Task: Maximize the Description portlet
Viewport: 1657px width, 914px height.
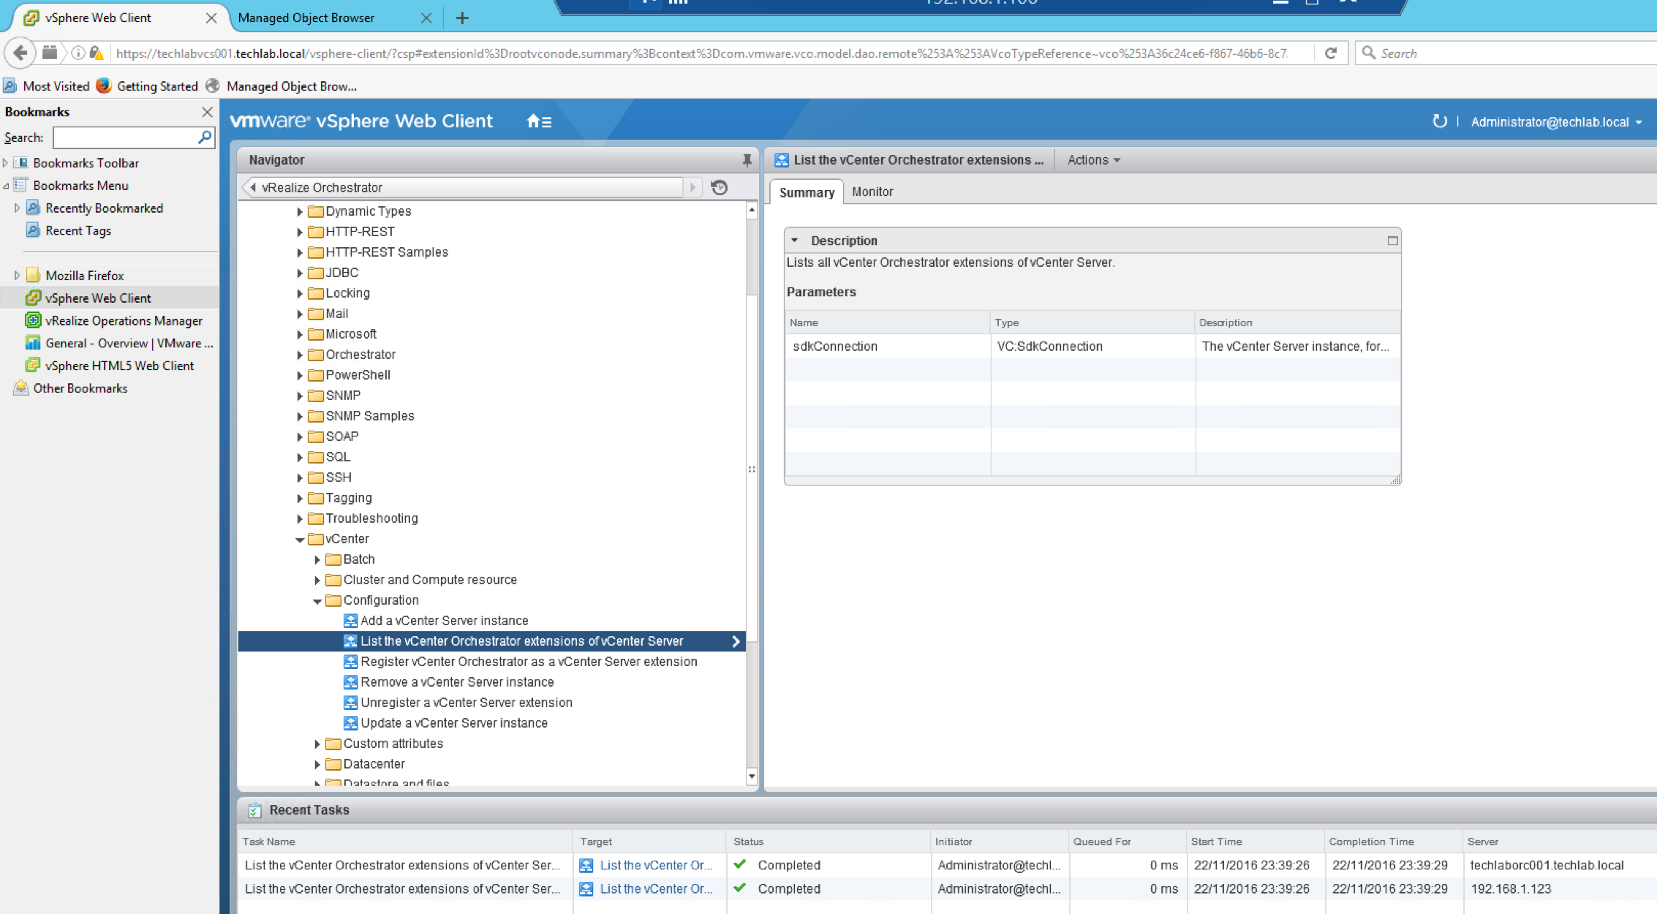Action: [x=1392, y=241]
